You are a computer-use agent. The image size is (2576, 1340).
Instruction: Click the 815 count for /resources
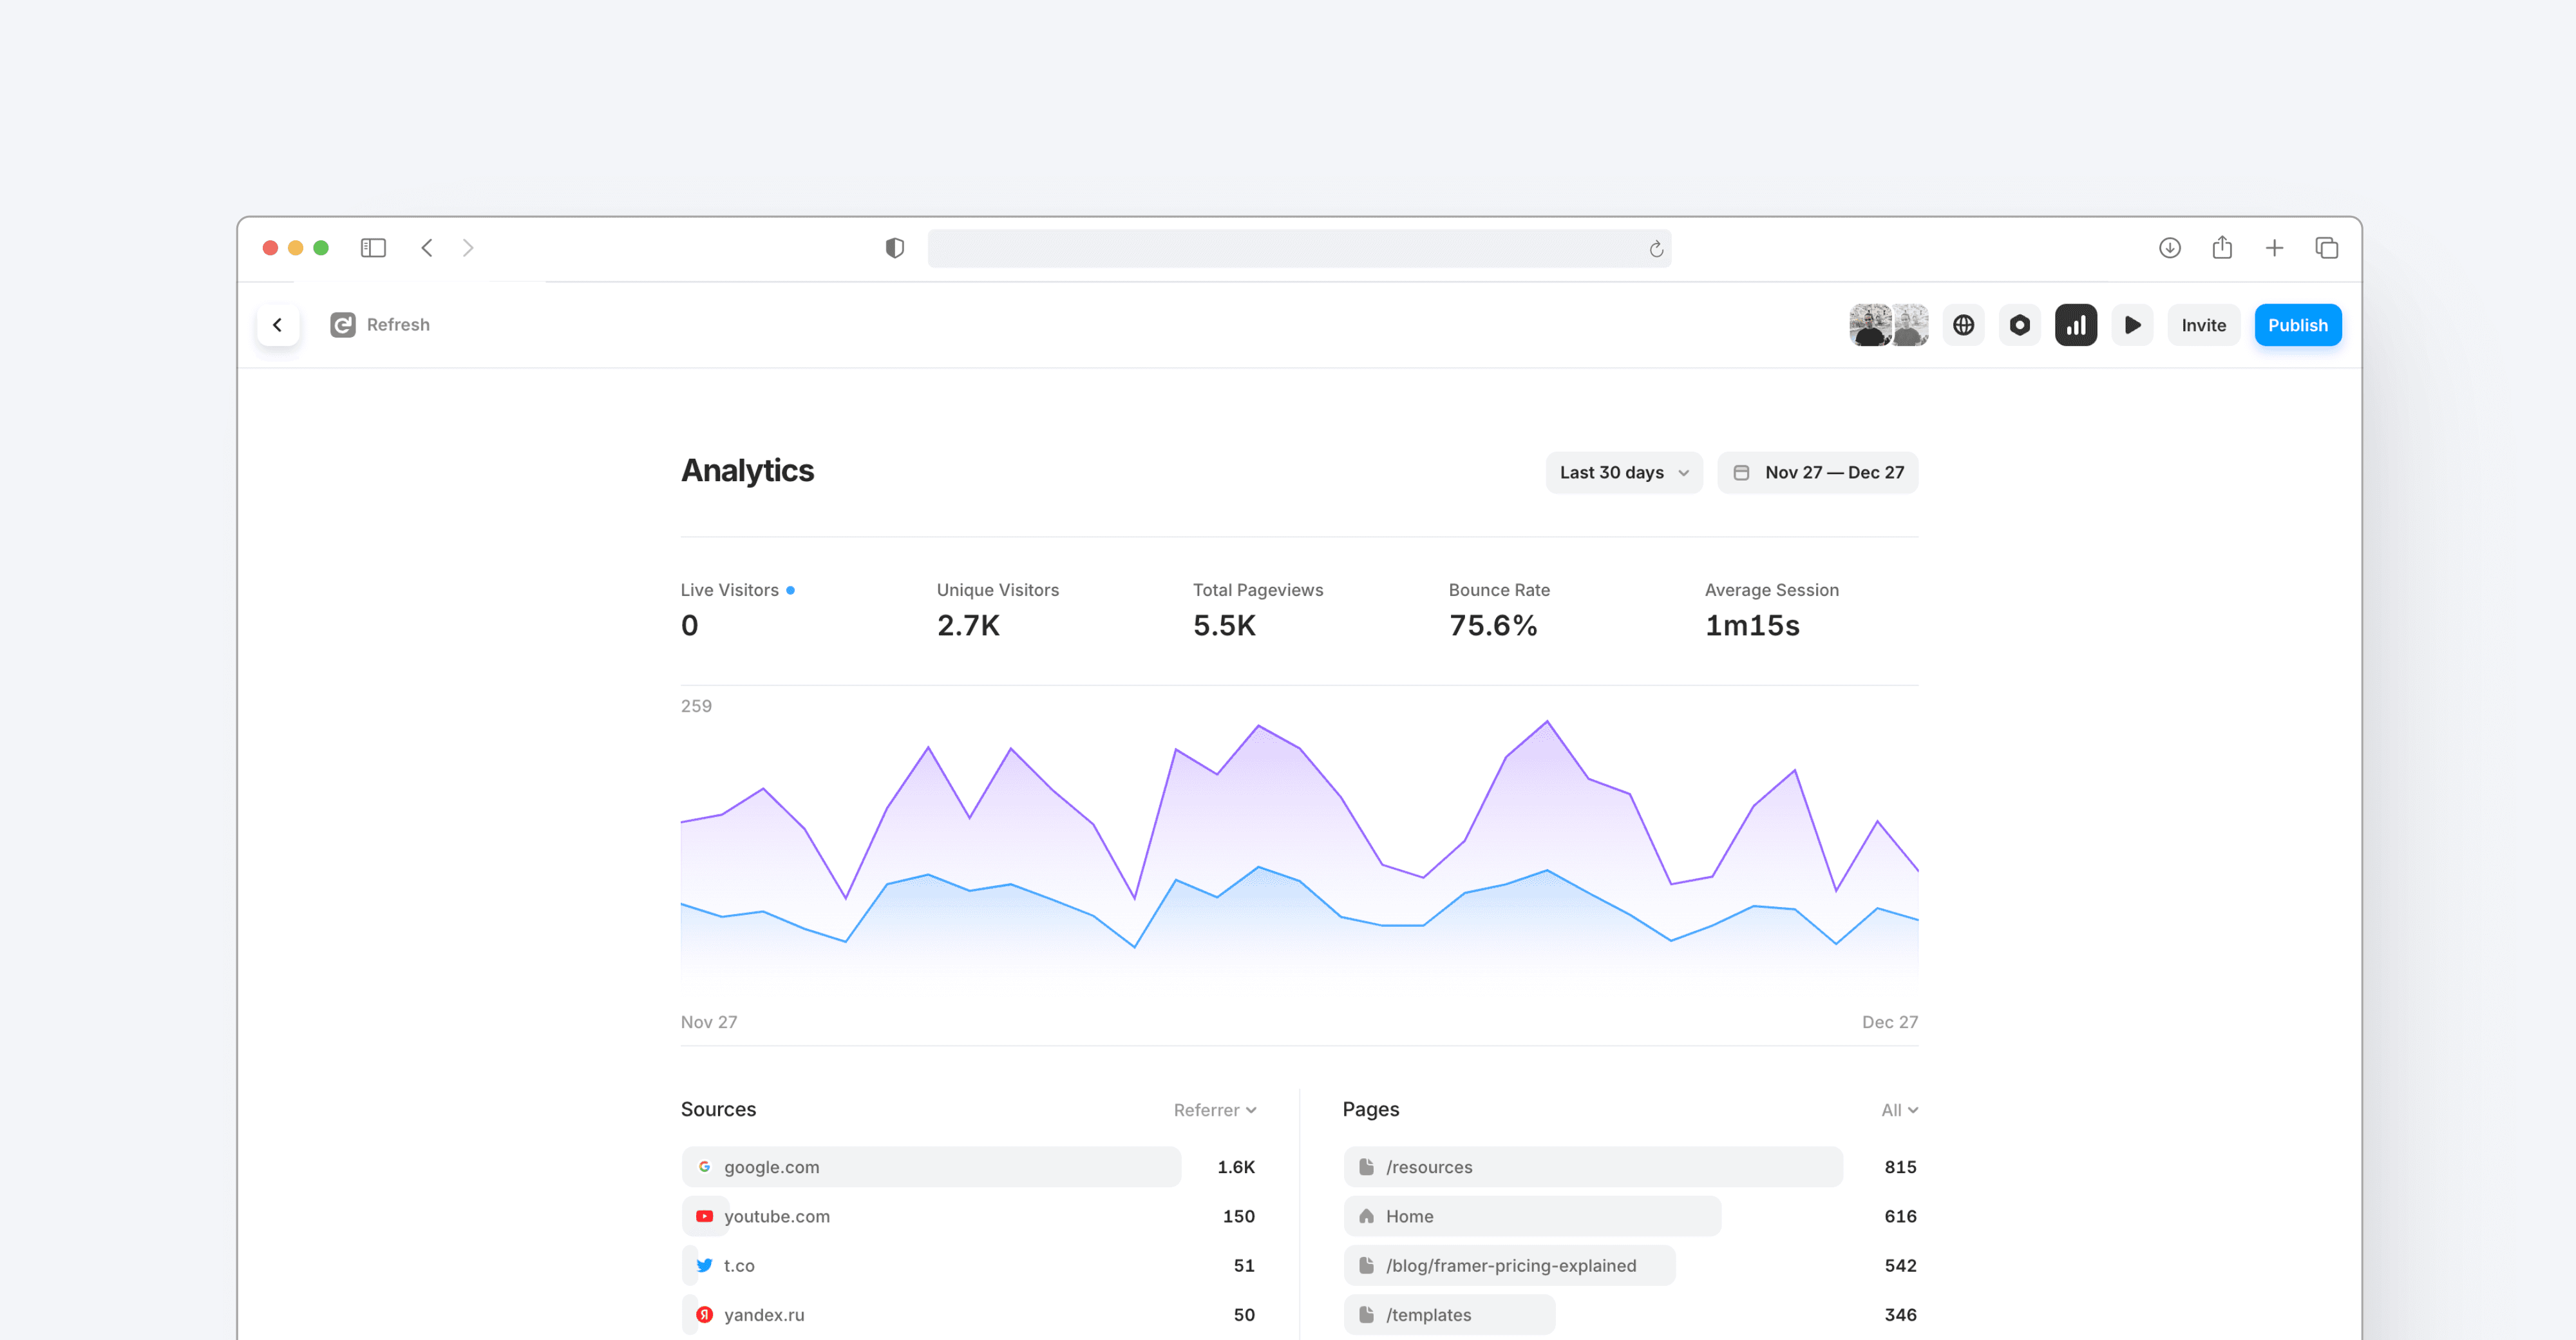pyautogui.click(x=1901, y=1167)
